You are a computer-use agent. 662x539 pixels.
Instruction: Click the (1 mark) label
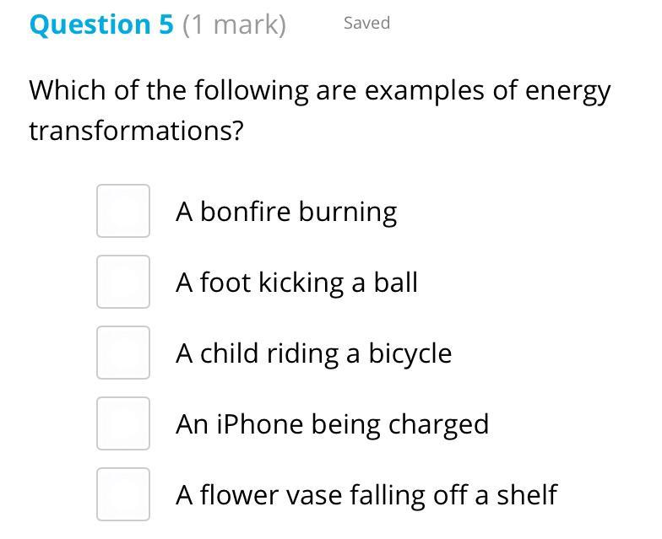coord(234,24)
